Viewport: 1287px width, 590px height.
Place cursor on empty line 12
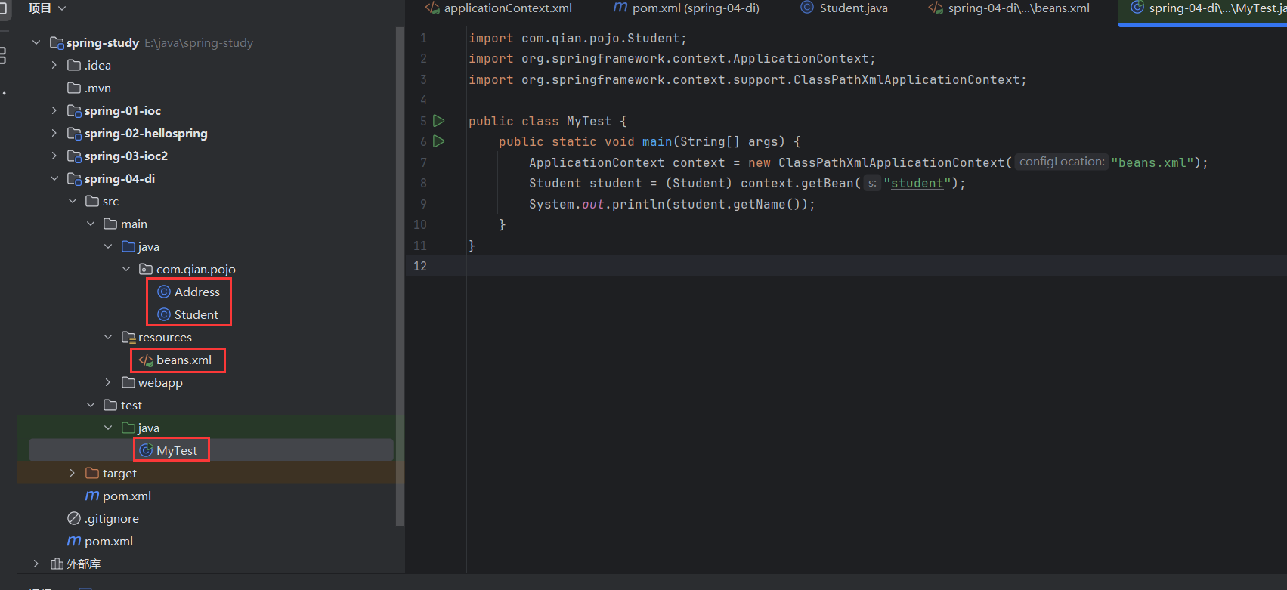click(x=877, y=266)
